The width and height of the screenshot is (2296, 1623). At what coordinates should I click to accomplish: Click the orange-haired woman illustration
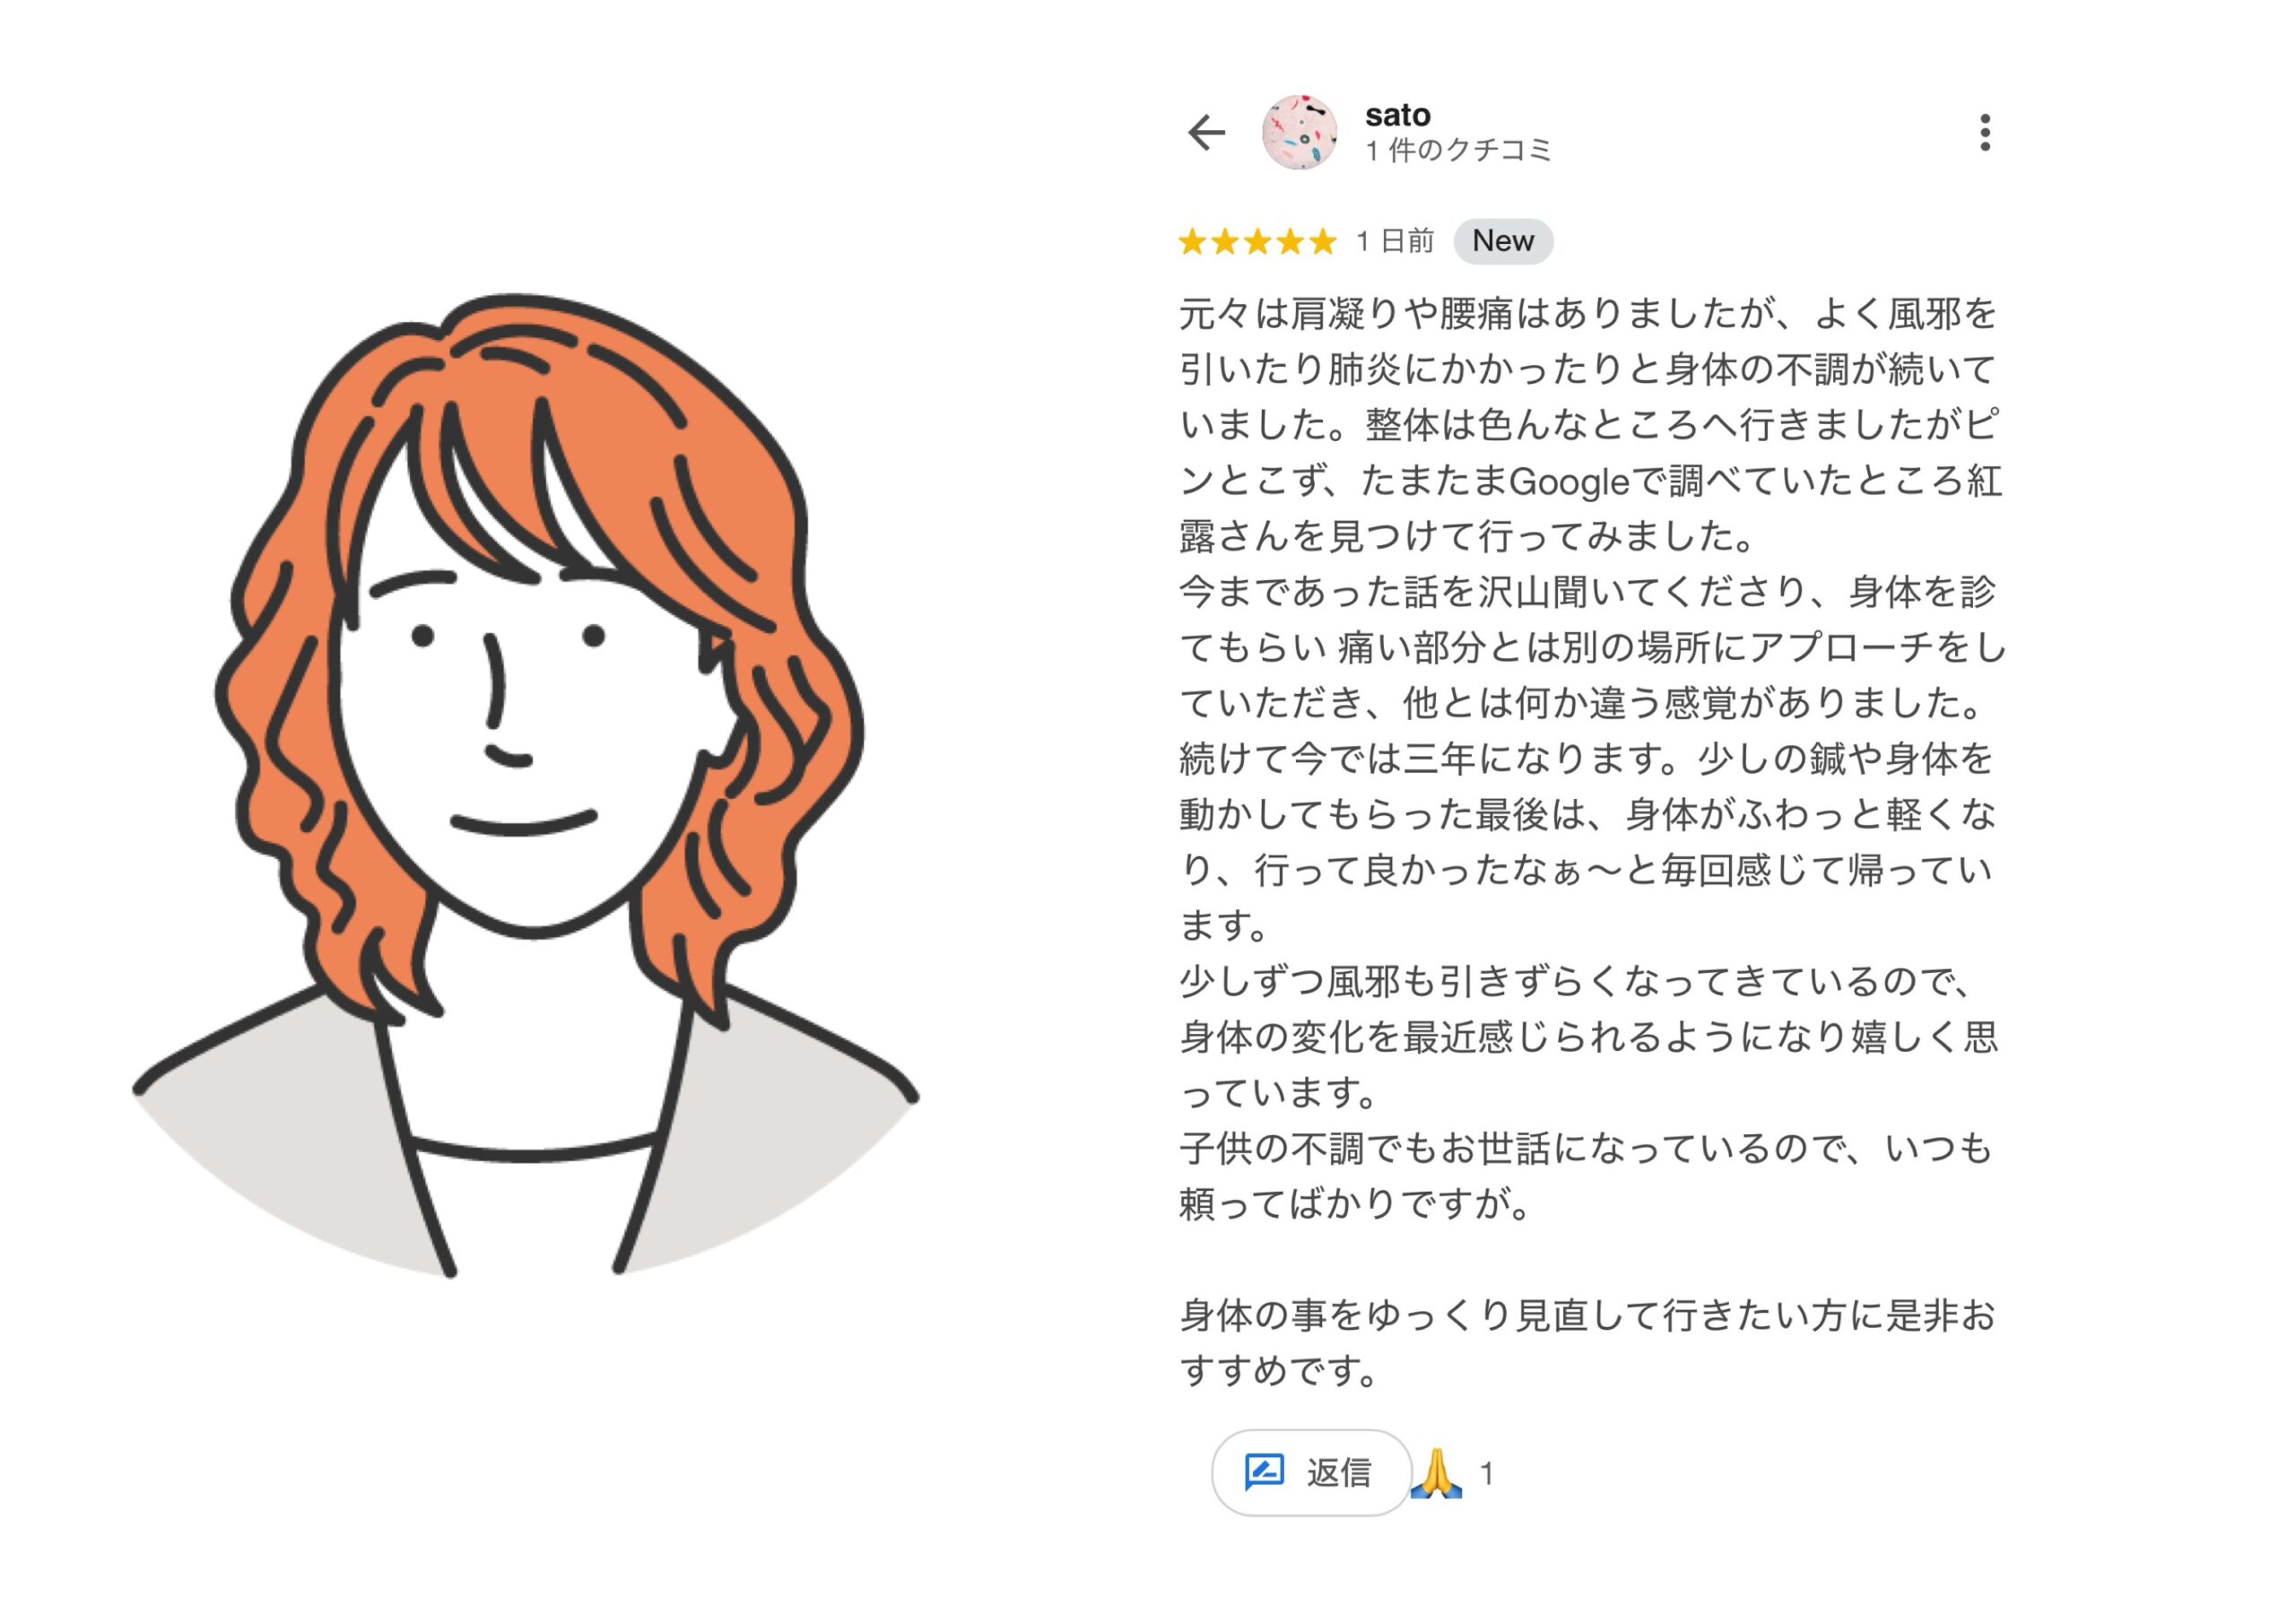pyautogui.click(x=525, y=785)
